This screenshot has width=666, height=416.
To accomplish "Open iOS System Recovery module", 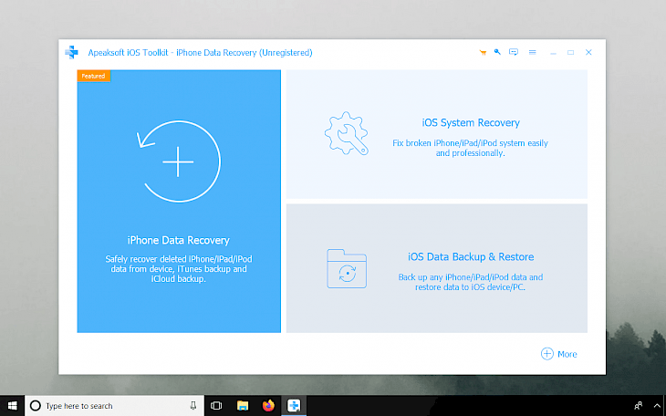I will pyautogui.click(x=437, y=134).
